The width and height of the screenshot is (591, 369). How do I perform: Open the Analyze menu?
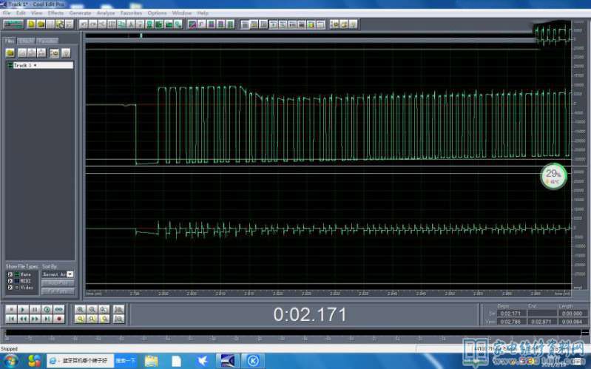[106, 13]
